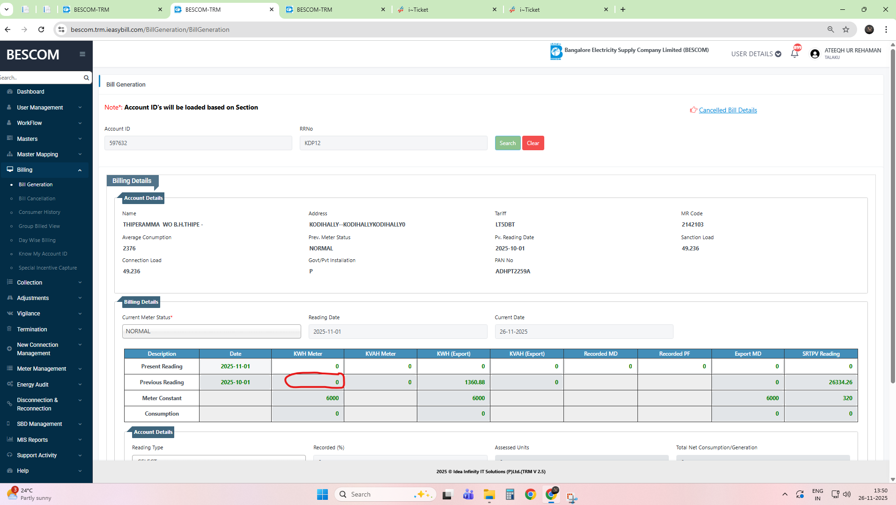
Task: Click the user profile avatar icon
Action: (x=815, y=54)
